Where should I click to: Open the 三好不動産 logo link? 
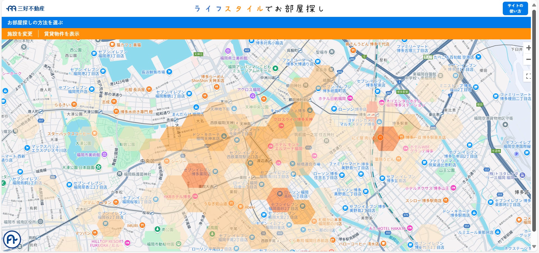pyautogui.click(x=25, y=8)
